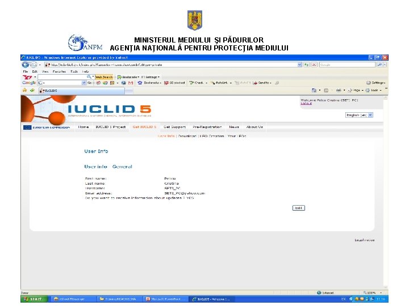
Task: Expand the Google toolbar search box dropdown arrow
Action: (x=84, y=83)
